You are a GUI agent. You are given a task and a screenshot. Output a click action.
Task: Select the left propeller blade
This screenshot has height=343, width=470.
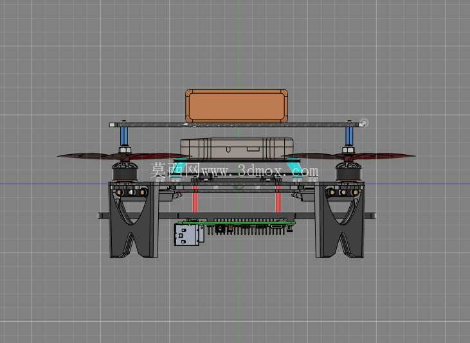123,156
